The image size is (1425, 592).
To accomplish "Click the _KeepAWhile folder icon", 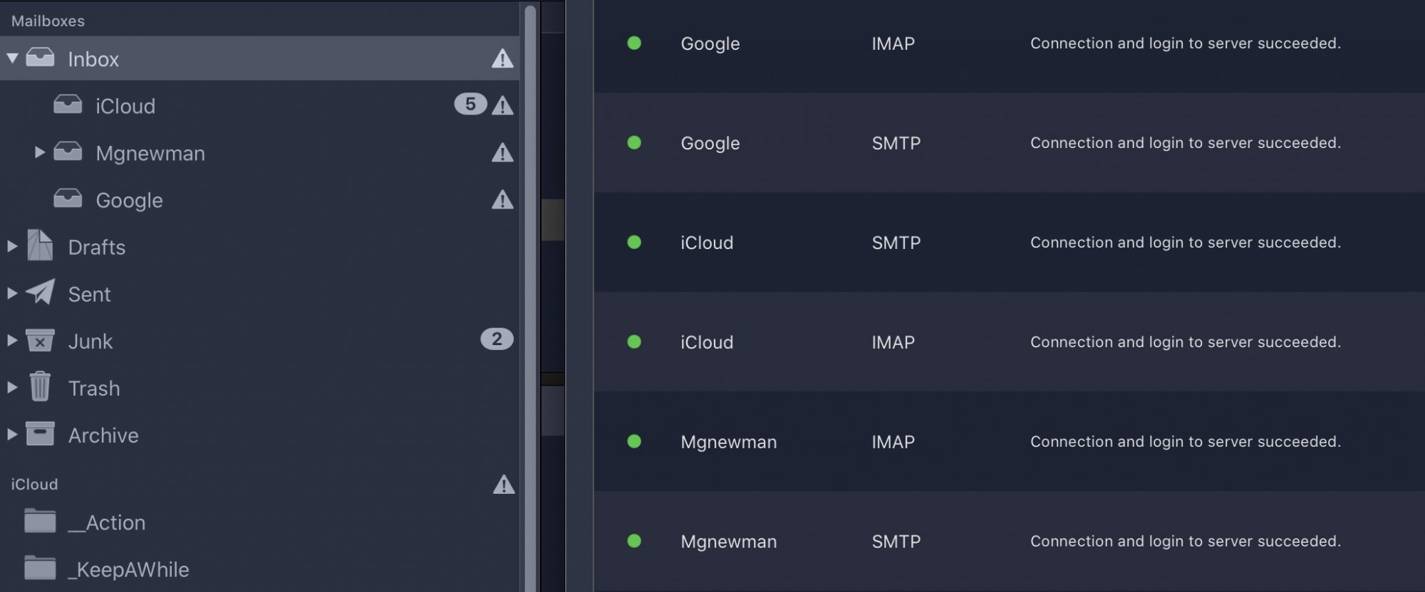I will (x=40, y=568).
